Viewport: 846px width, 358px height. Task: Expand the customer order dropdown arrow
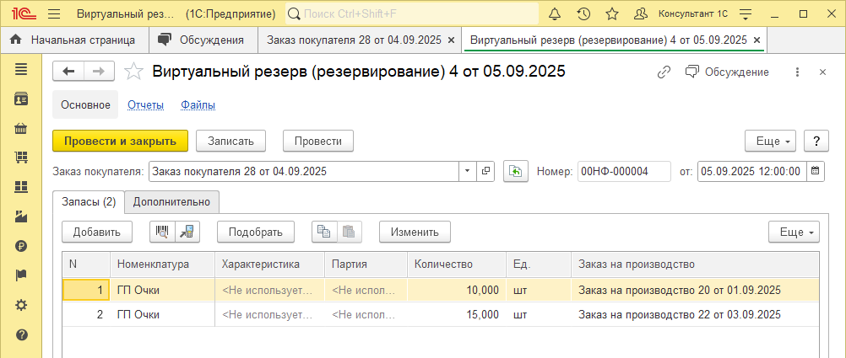pos(468,171)
